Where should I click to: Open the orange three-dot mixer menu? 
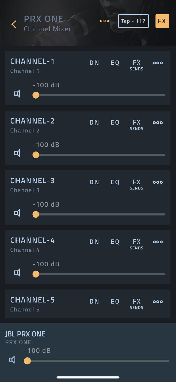(x=104, y=21)
